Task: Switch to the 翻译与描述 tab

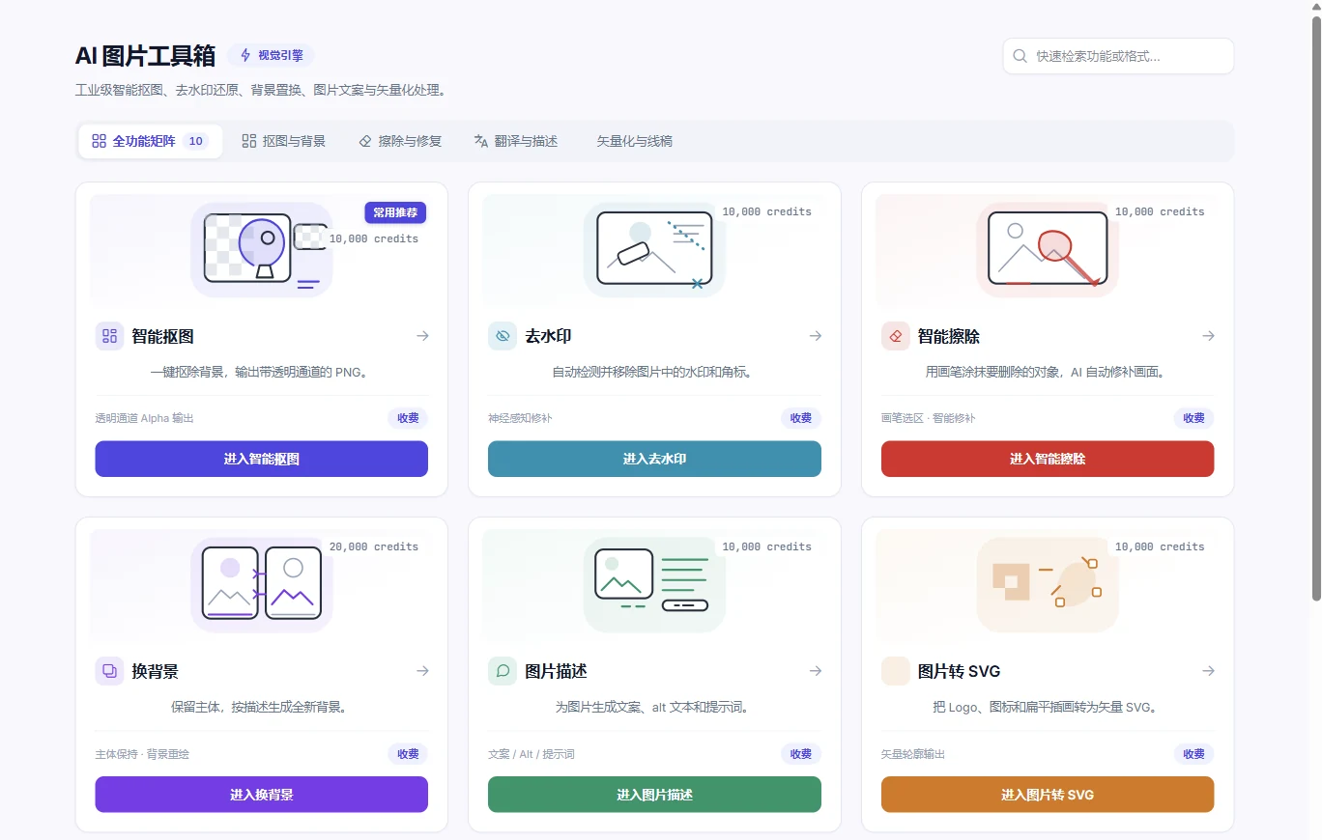Action: point(516,141)
